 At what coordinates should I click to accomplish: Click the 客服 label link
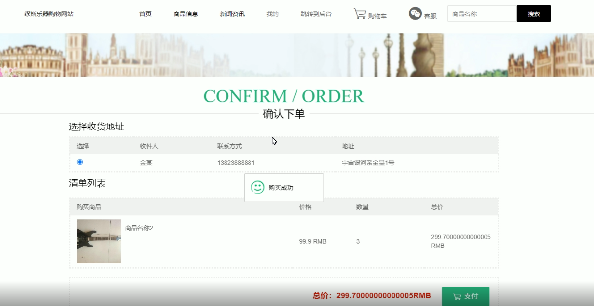tap(430, 16)
